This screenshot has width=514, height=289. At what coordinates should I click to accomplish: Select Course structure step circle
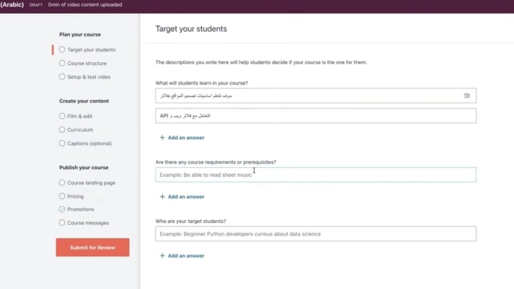pyautogui.click(x=62, y=63)
